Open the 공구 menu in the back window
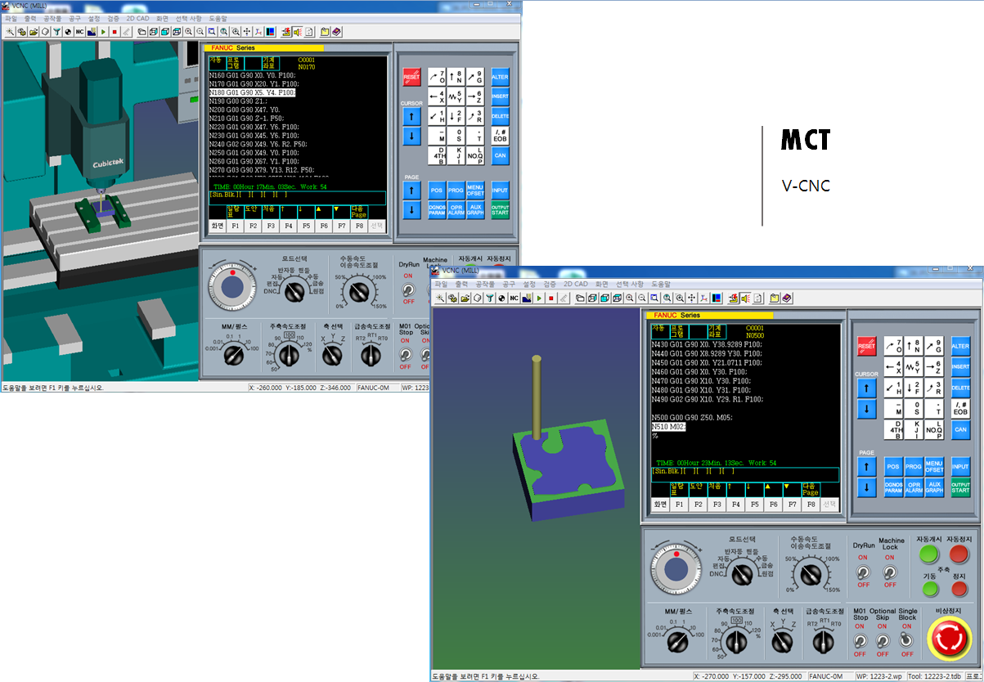This screenshot has height=682, width=984. [x=75, y=17]
